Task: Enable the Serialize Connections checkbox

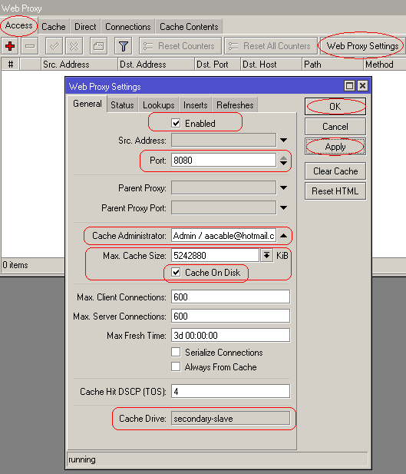Action: click(176, 352)
